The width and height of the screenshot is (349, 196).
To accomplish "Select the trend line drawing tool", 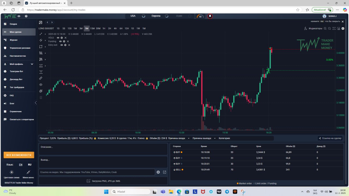I will coord(41,34).
